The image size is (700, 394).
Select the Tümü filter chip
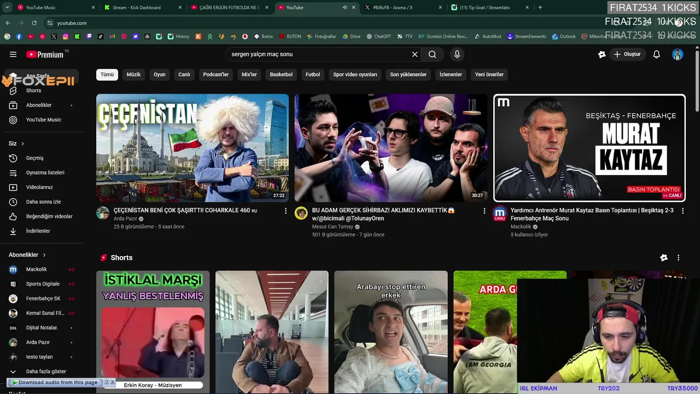click(107, 74)
